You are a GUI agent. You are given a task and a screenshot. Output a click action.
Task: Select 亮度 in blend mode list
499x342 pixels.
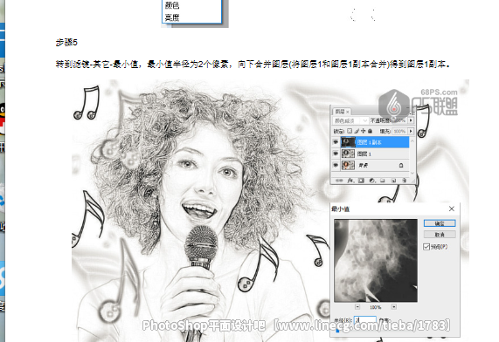pyautogui.click(x=172, y=17)
